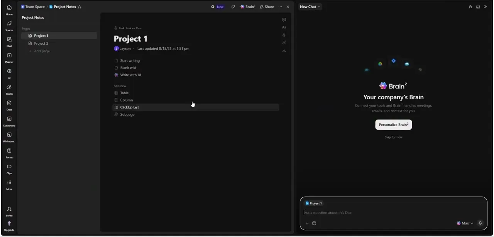Click Add page in the pages list
Screen dimensions: 494x237
click(39, 51)
